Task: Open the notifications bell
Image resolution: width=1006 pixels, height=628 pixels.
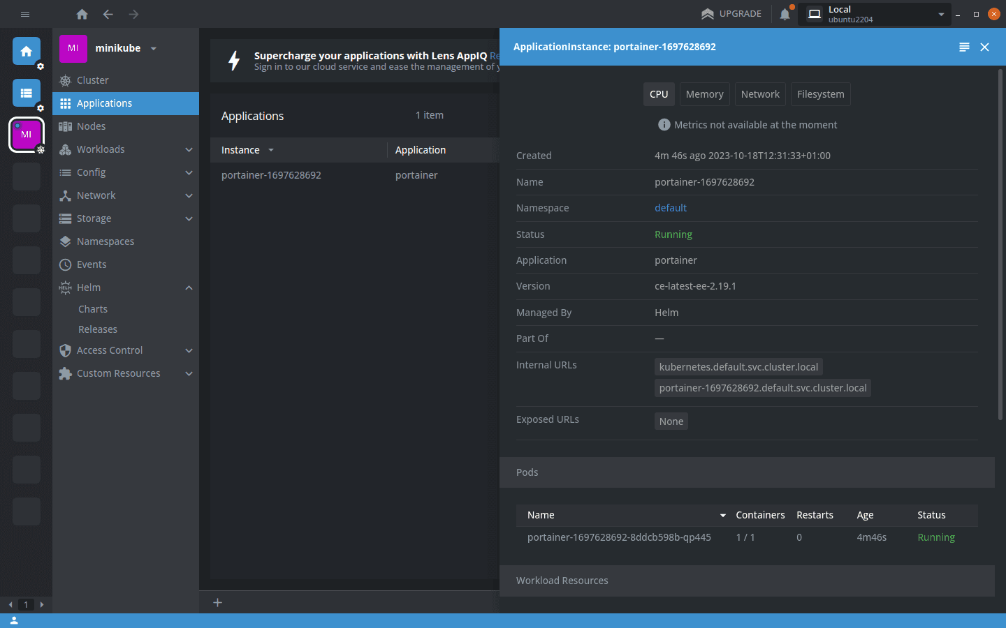Action: (785, 14)
